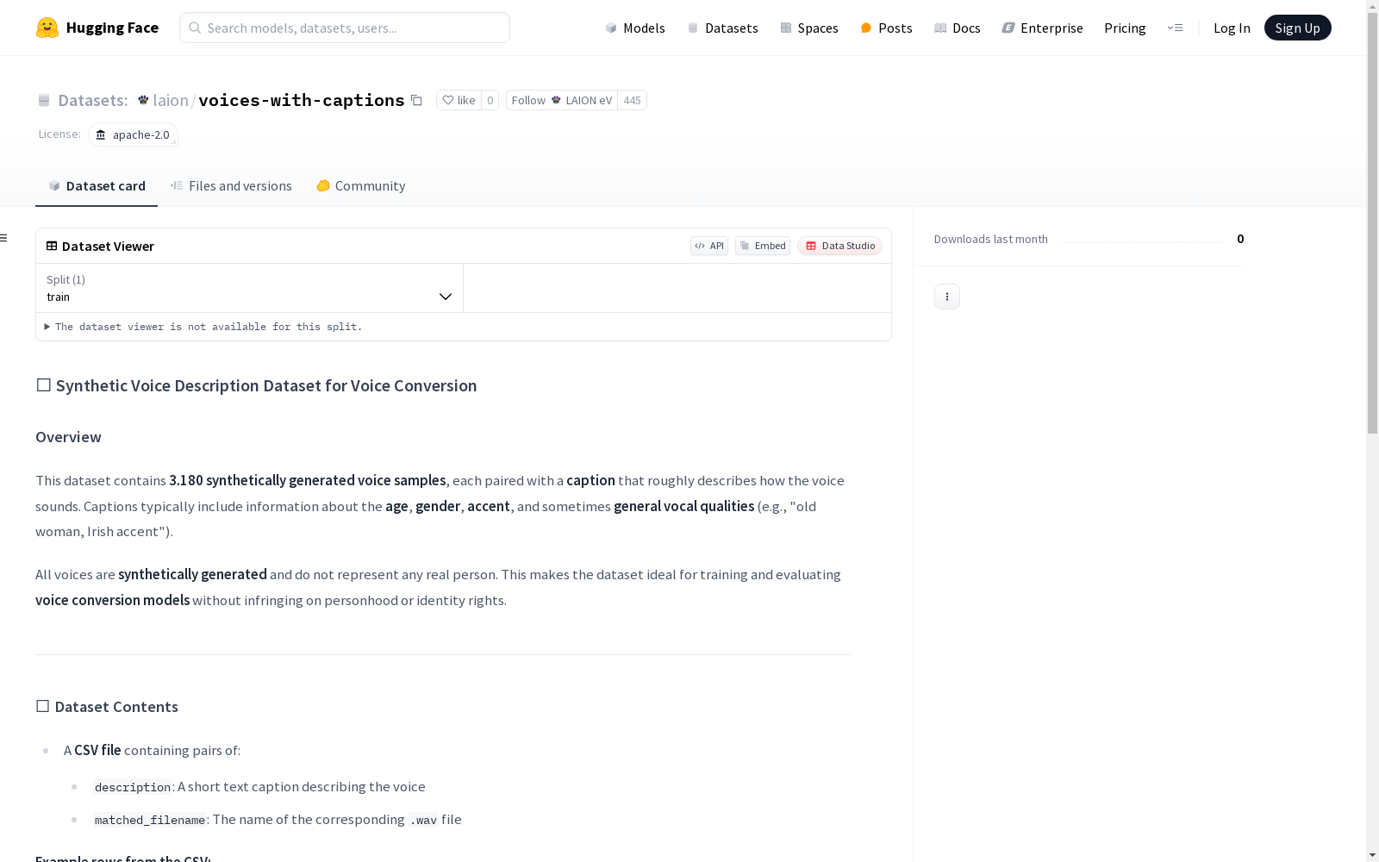Open the laion organization link
This screenshot has width=1379, height=862.
171,100
